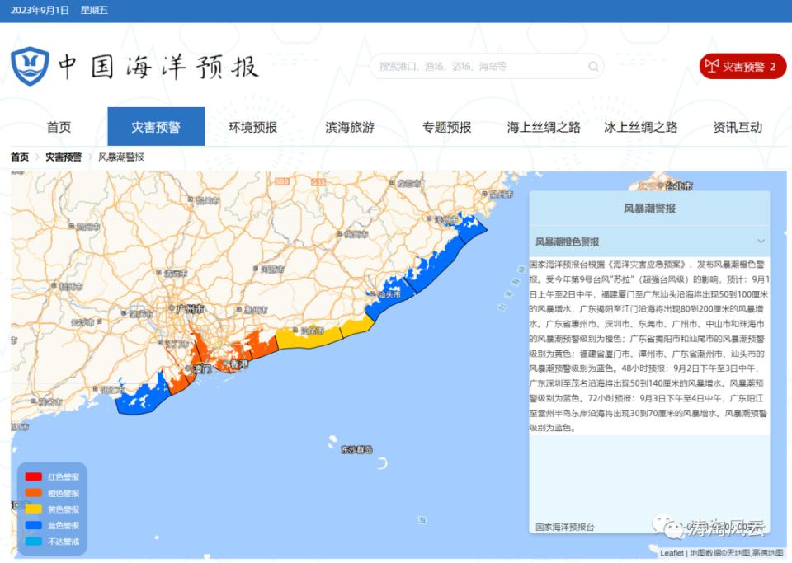
Task: Click the 惠州市 map label
Action: click(256, 309)
